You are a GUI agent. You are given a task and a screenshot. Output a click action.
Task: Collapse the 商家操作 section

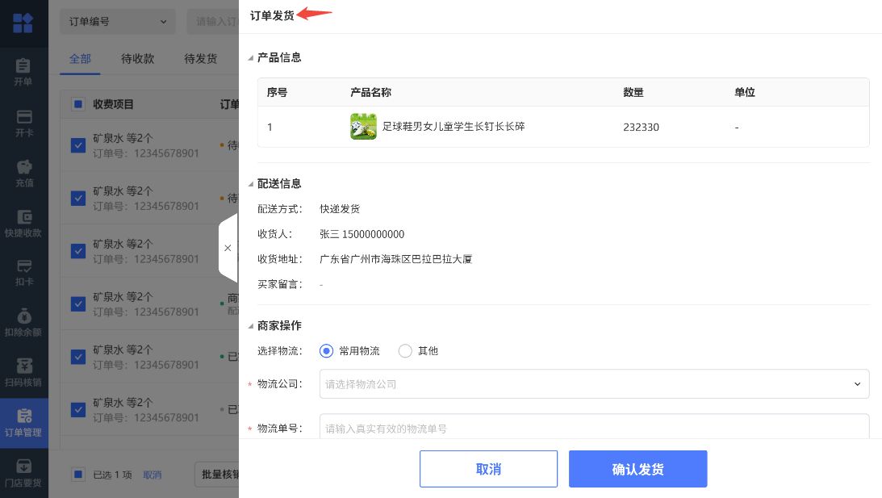tap(251, 326)
